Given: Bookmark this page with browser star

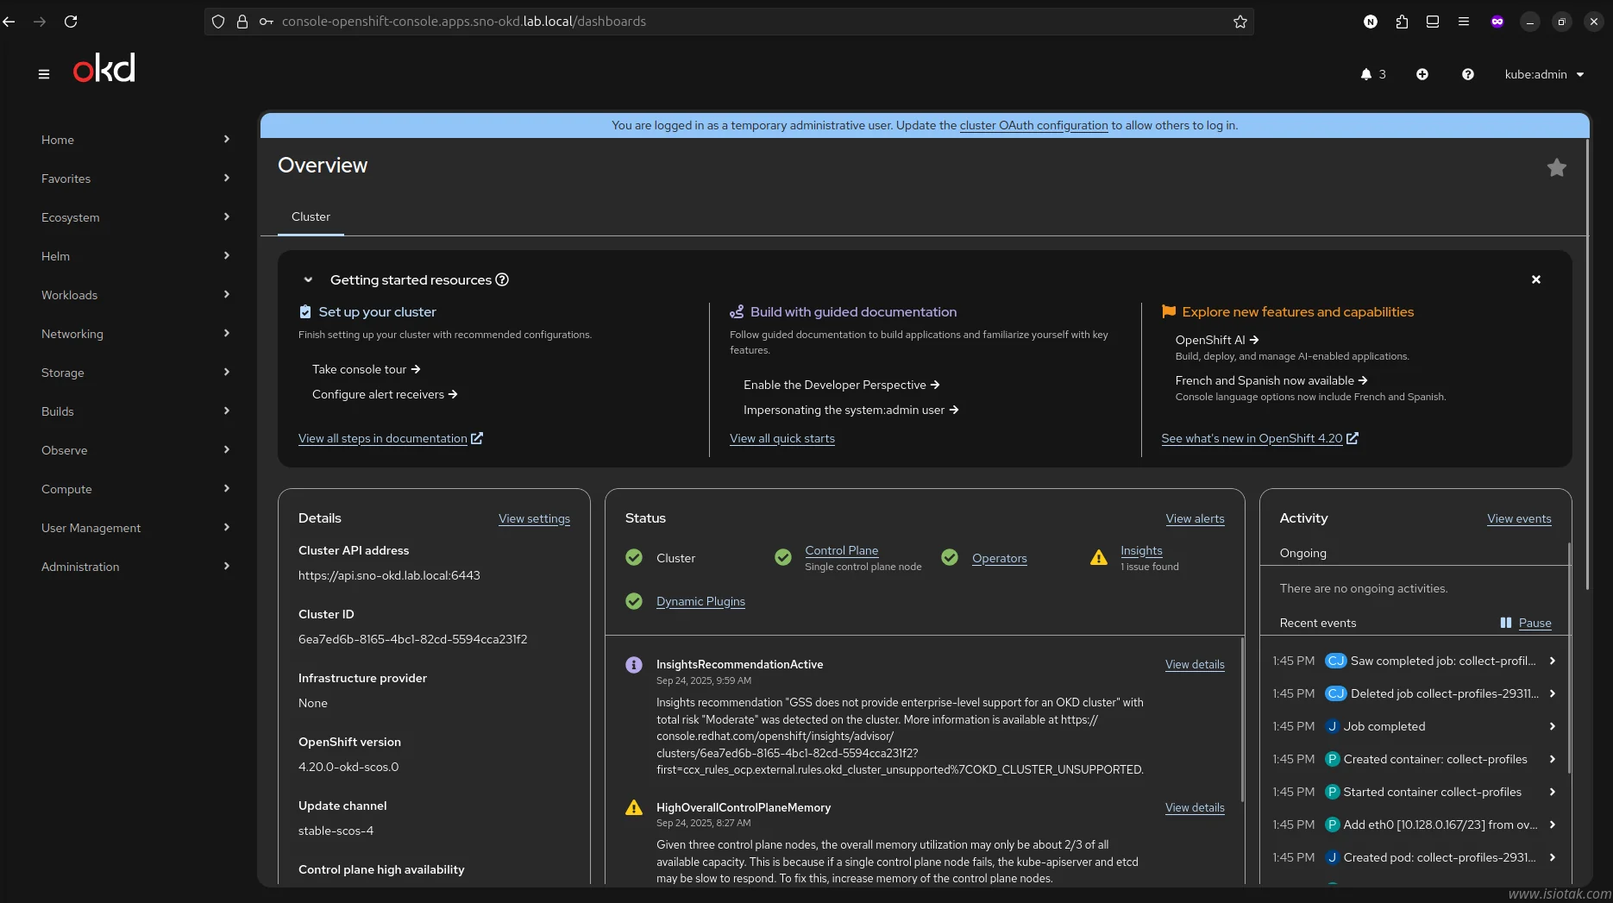Looking at the screenshot, I should click(x=1240, y=22).
